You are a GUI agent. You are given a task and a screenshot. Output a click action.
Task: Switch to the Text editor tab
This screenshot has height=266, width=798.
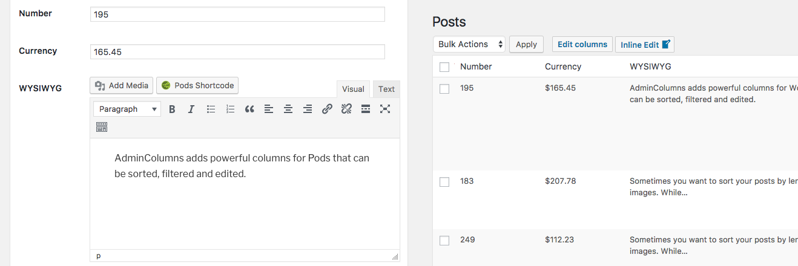point(386,89)
